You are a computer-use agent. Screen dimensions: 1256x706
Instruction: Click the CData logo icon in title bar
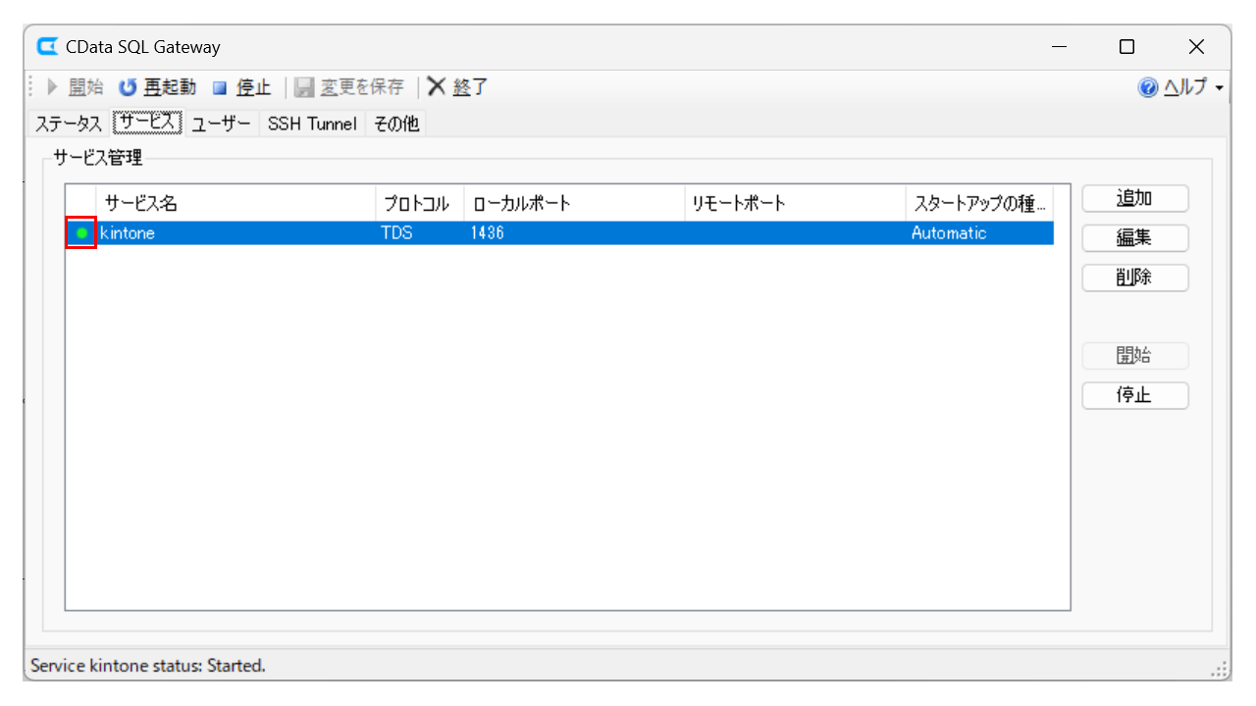[x=46, y=46]
